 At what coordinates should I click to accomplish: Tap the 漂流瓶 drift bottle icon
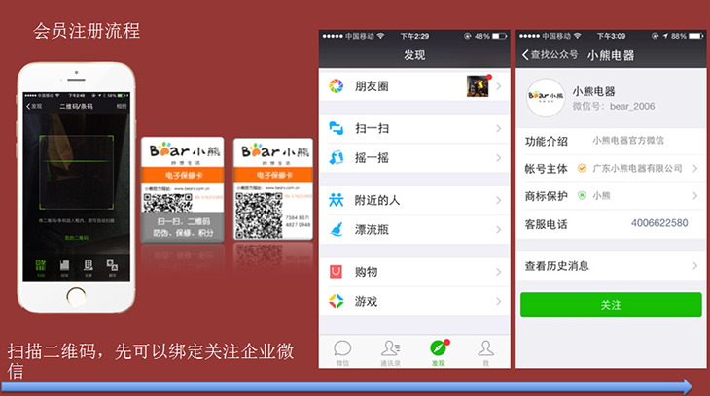(336, 229)
